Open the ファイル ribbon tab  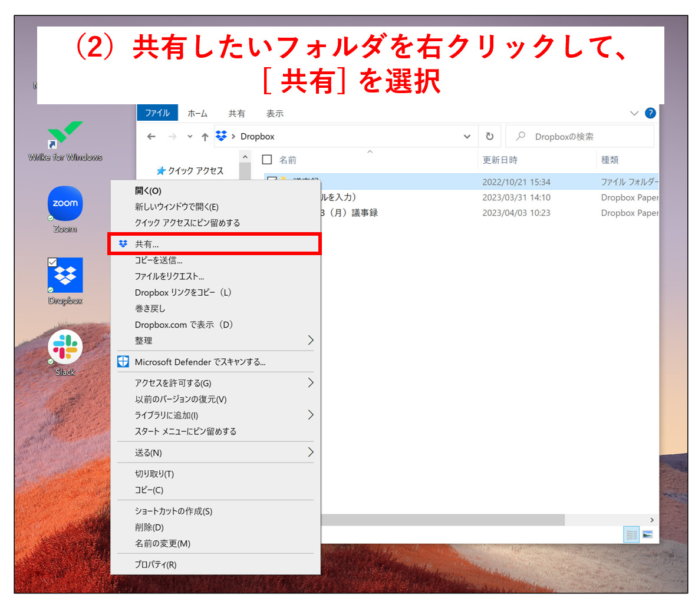(157, 113)
